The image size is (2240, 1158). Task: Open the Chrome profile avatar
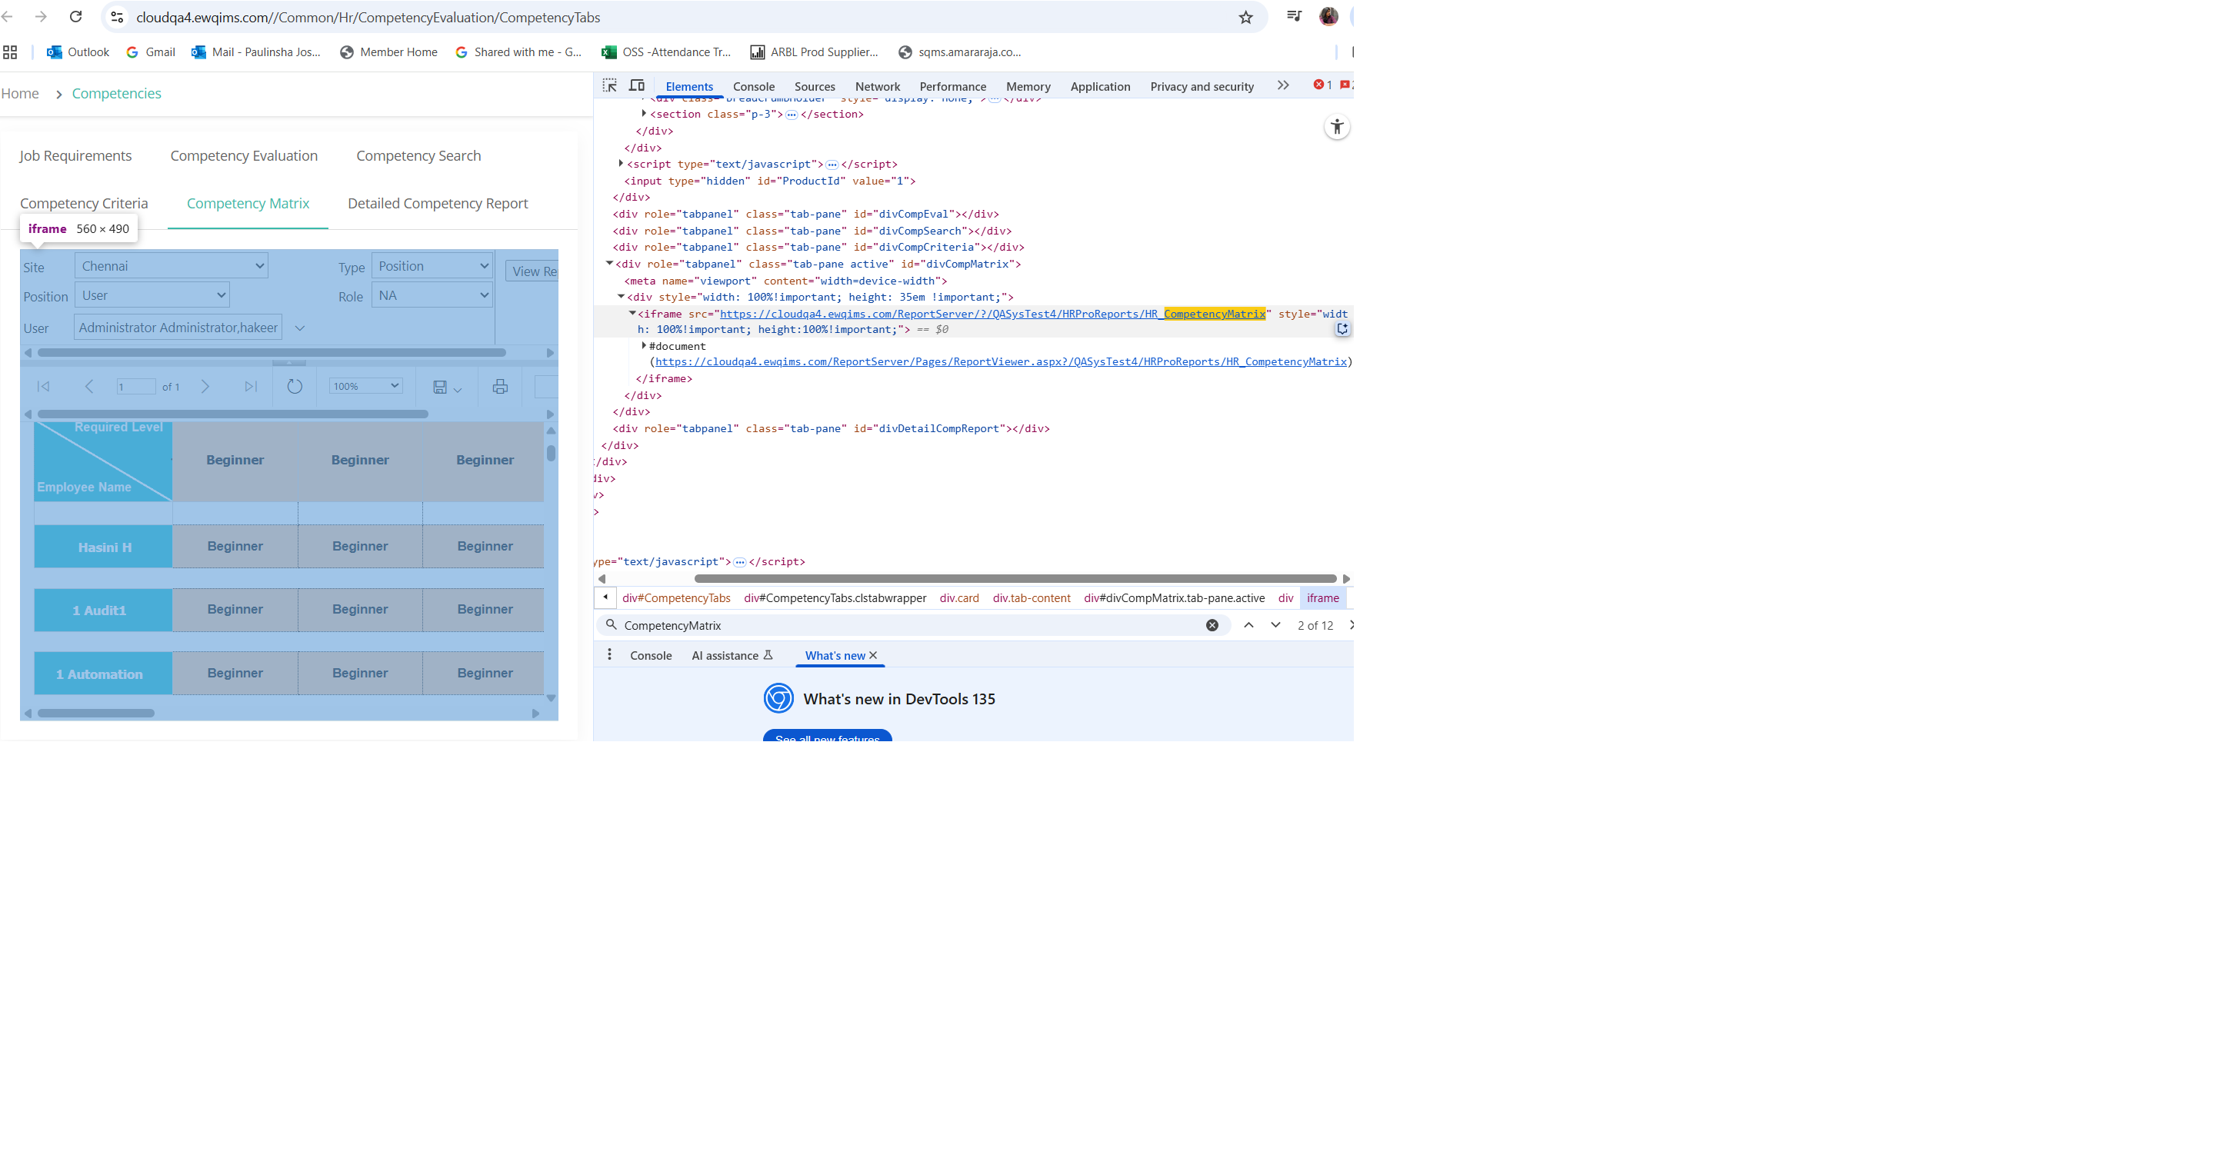point(1328,15)
